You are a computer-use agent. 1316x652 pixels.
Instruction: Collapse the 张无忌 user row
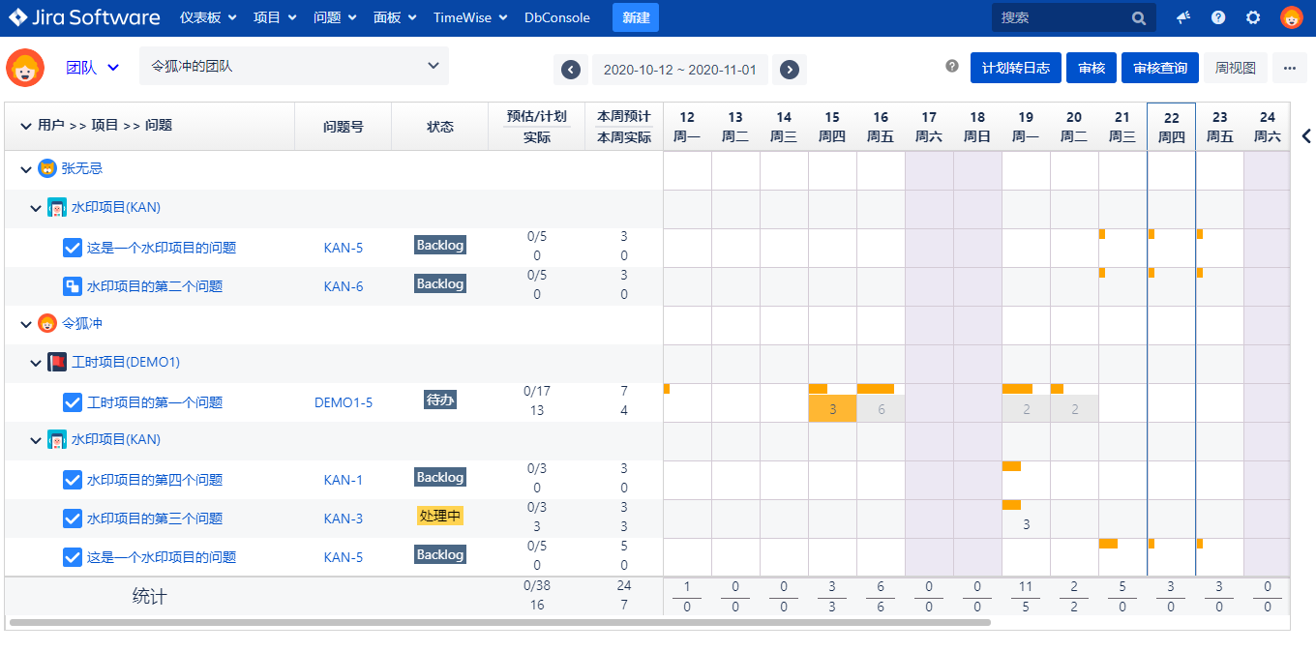click(26, 169)
